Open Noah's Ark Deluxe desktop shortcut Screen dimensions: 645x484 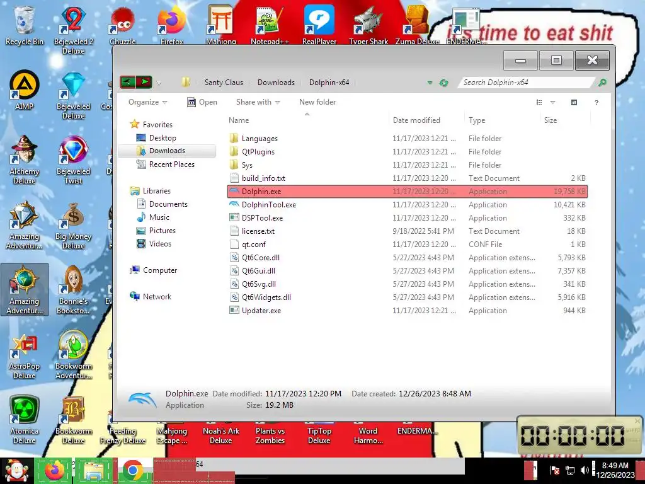221,435
